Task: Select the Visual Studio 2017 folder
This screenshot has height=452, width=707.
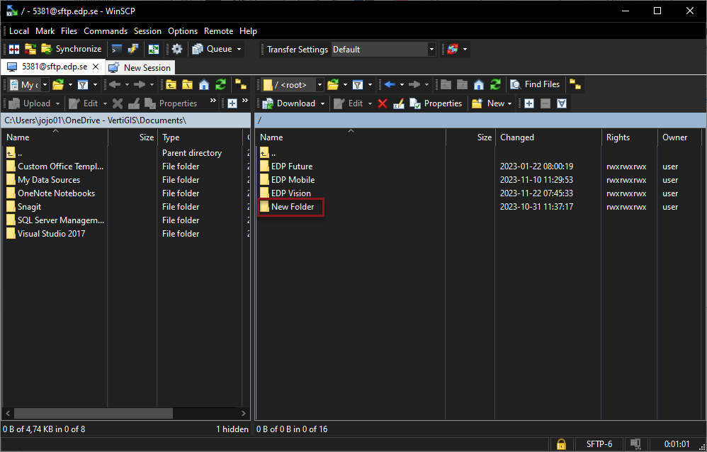Action: click(52, 234)
